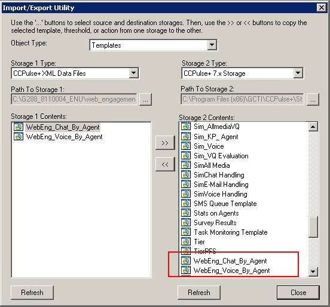Copy selected template to Storage 2 with >>

tap(165, 143)
